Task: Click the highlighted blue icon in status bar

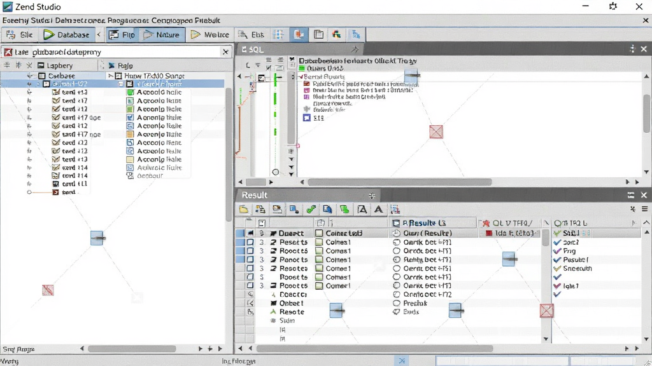Action: [402, 361]
